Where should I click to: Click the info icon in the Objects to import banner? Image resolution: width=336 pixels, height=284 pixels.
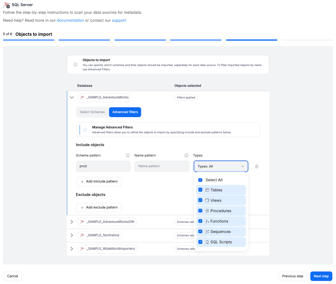pos(75,65)
